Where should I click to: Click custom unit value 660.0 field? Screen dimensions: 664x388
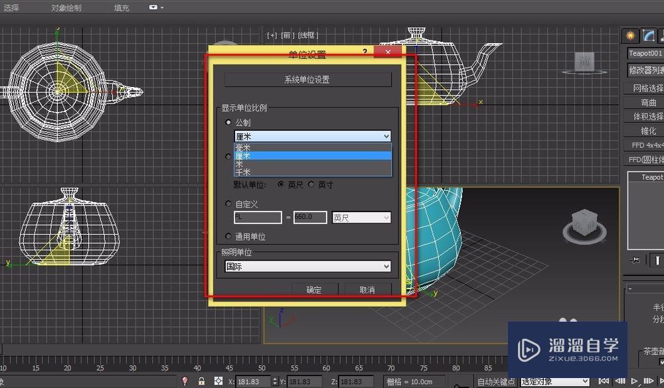(x=310, y=217)
